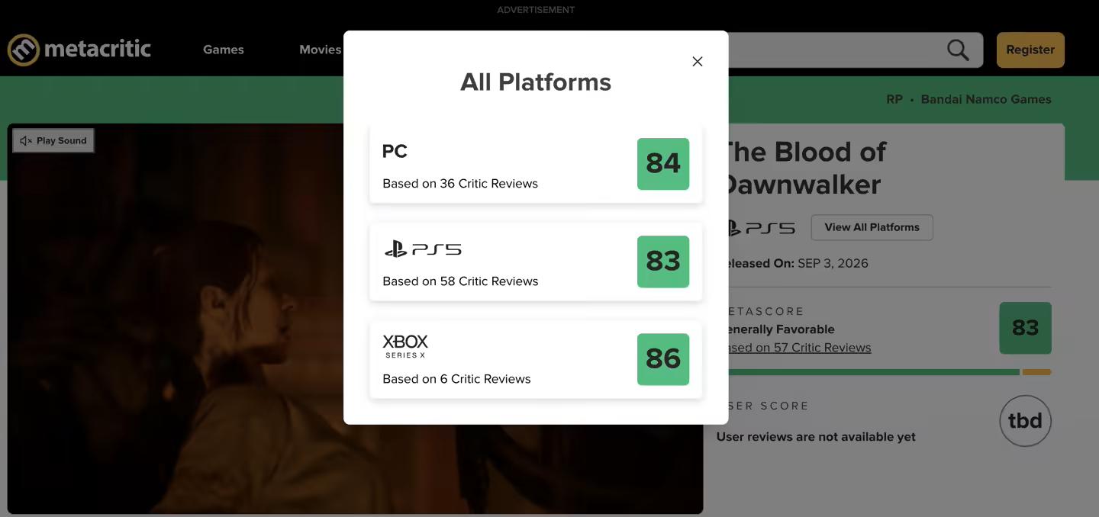
Task: Click the PS5 logo in platforms list
Action: tap(422, 249)
